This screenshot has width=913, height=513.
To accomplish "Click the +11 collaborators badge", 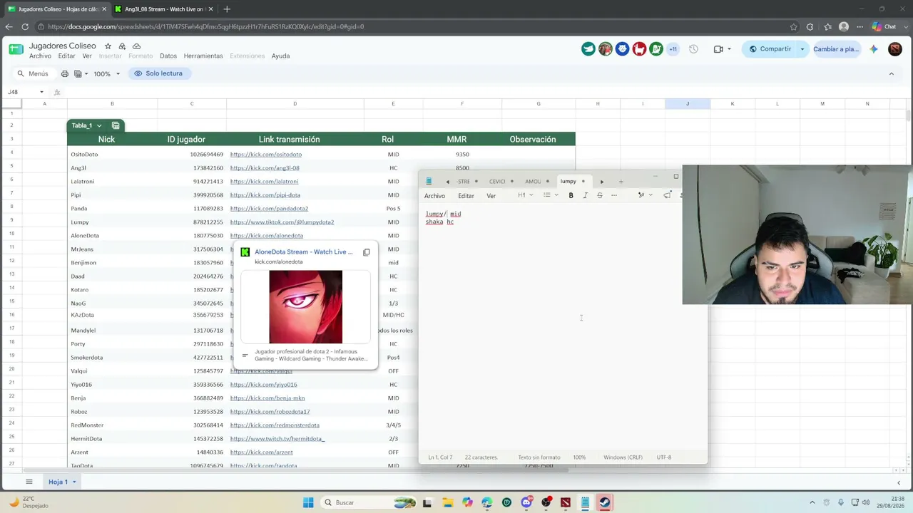I will [673, 49].
